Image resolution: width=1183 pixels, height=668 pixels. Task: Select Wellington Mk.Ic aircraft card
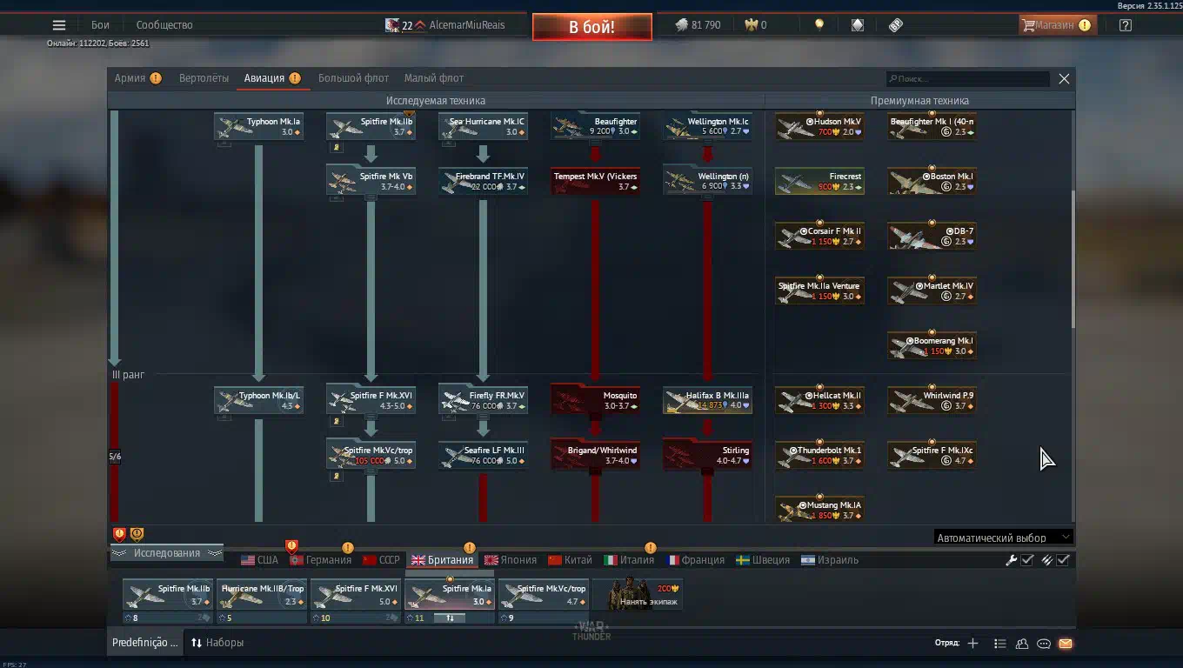pyautogui.click(x=707, y=126)
